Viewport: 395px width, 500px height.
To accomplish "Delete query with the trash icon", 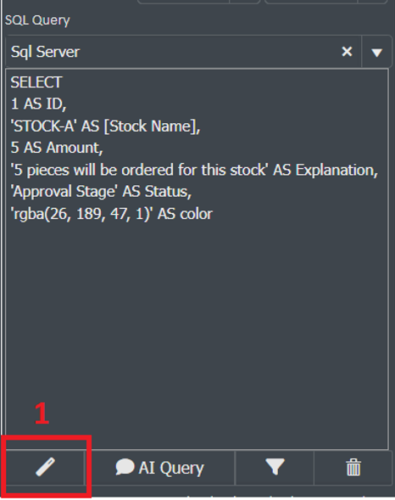I will coord(353,468).
